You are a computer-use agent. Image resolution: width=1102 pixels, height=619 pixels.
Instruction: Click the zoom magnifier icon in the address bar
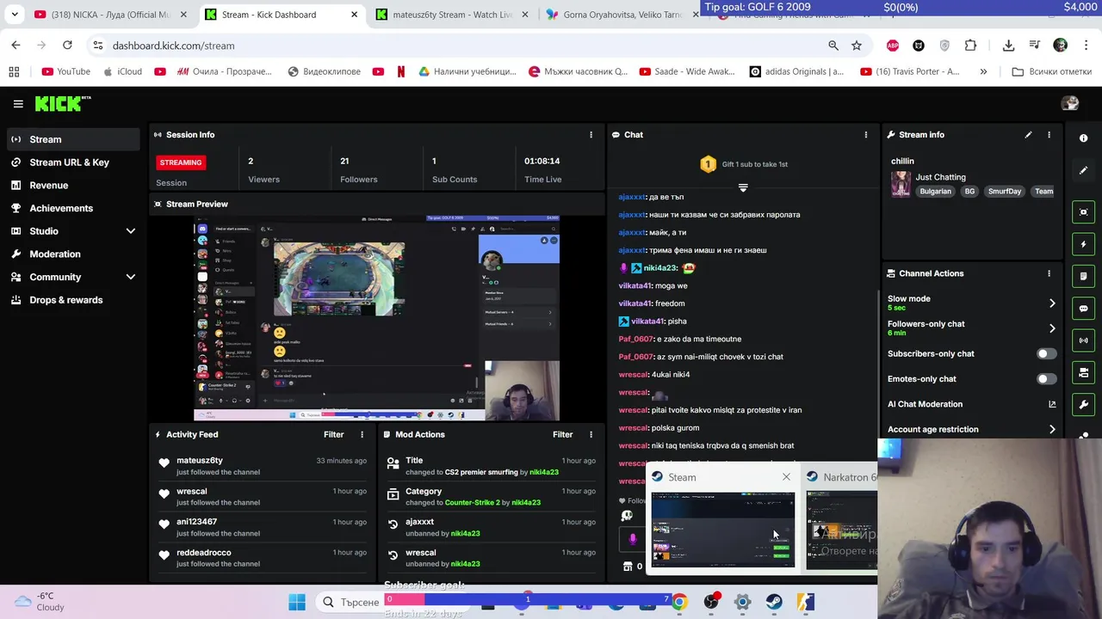click(x=833, y=46)
